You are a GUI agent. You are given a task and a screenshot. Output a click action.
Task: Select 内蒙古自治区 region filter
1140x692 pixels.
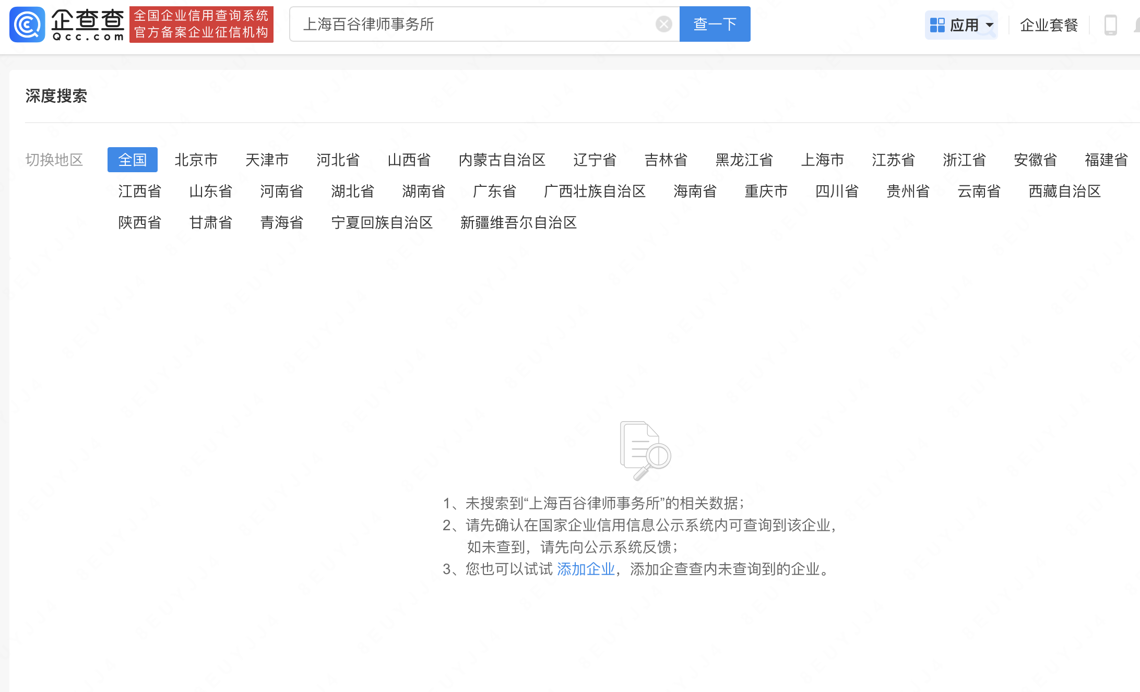(502, 160)
